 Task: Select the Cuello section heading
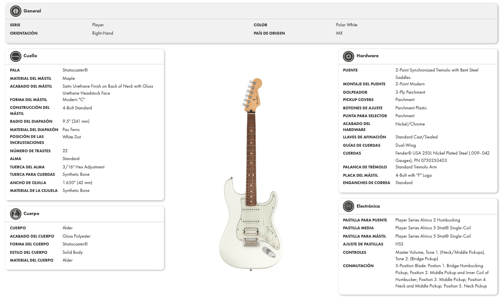[31, 55]
